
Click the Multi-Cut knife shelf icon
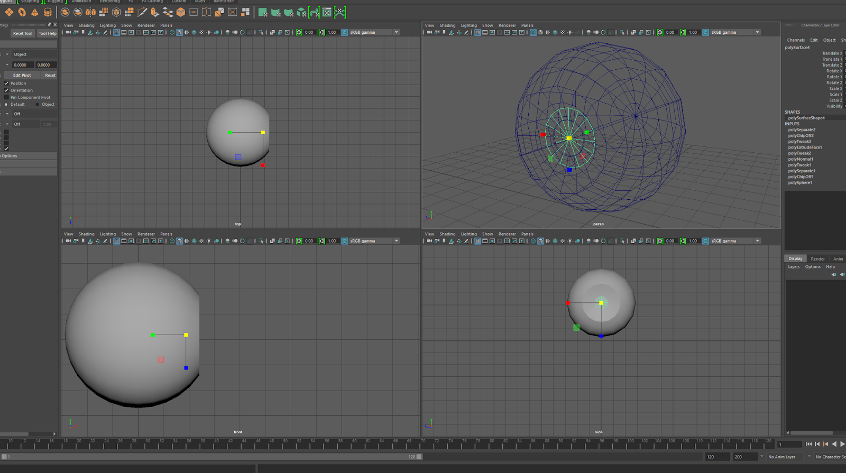[x=142, y=12]
